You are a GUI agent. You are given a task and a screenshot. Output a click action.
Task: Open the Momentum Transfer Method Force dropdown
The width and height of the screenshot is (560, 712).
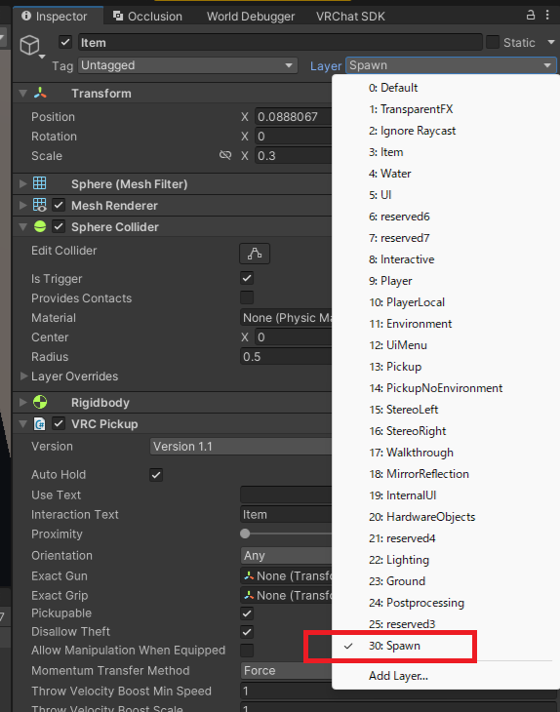(286, 671)
